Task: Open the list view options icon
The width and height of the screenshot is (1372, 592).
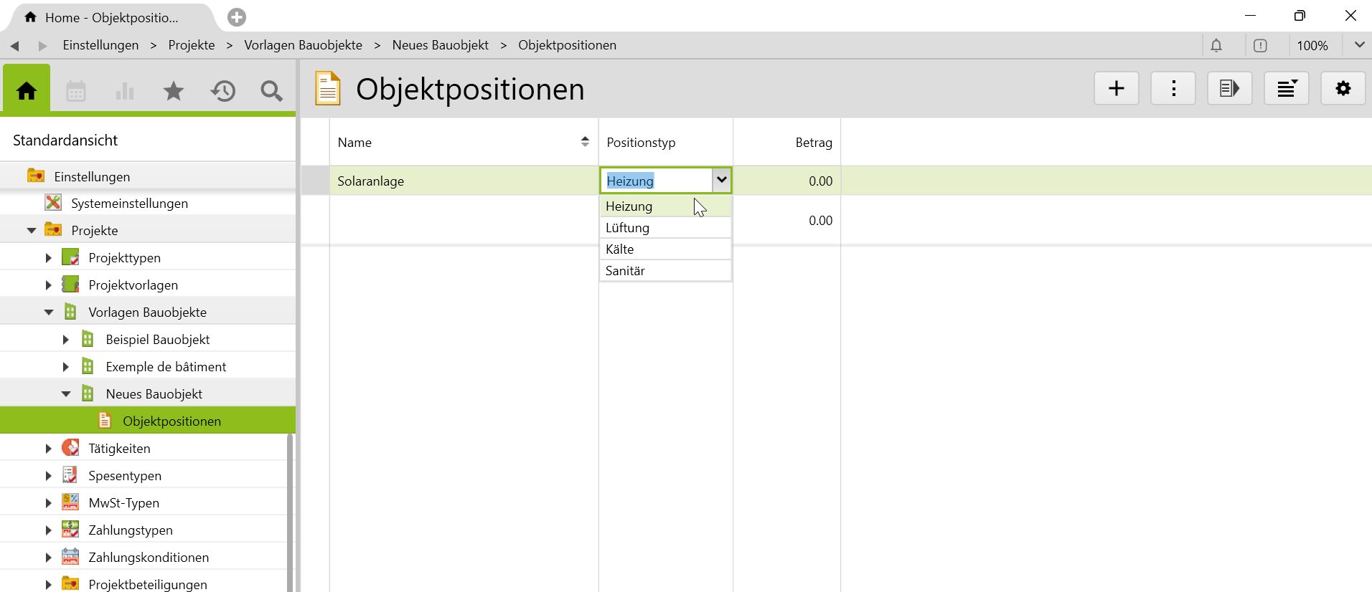Action: click(1286, 88)
